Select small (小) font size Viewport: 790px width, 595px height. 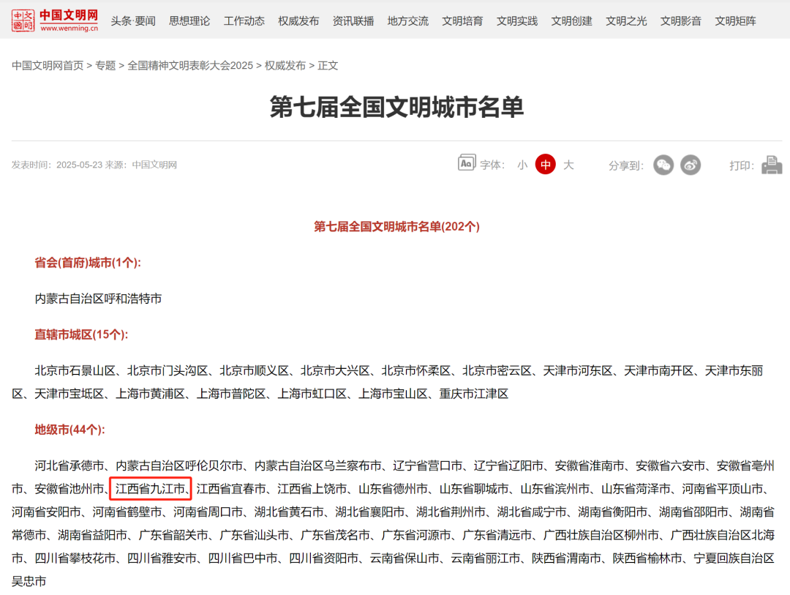click(x=522, y=165)
